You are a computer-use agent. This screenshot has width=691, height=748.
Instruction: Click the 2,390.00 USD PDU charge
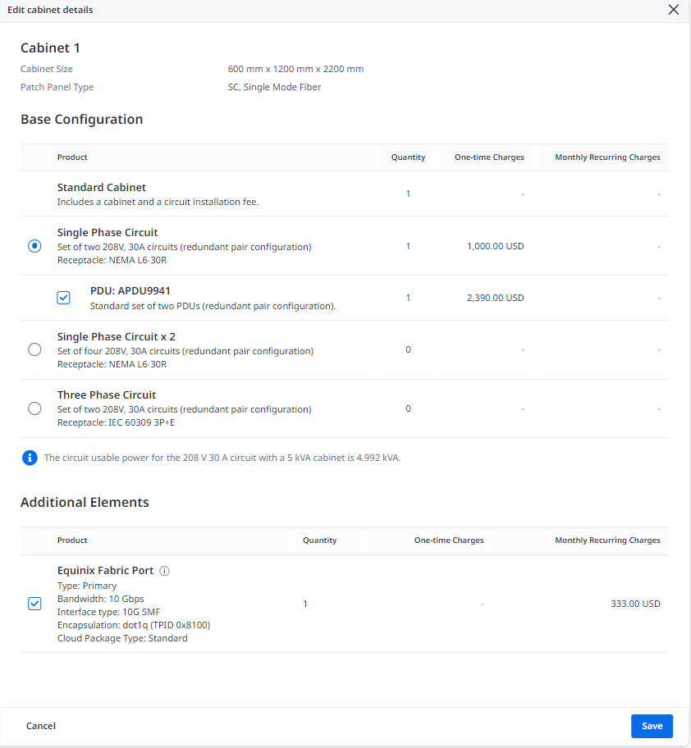(x=496, y=298)
